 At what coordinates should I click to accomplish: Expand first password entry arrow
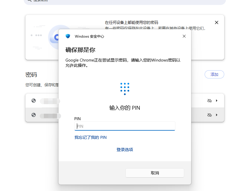click(217, 101)
